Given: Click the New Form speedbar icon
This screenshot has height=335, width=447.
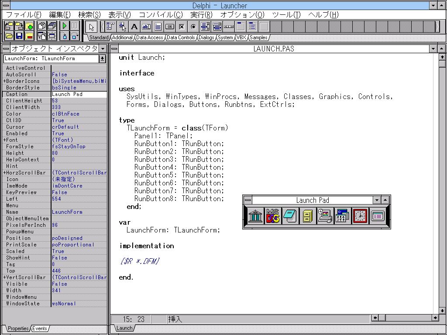Looking at the screenshot, I should 52,36.
